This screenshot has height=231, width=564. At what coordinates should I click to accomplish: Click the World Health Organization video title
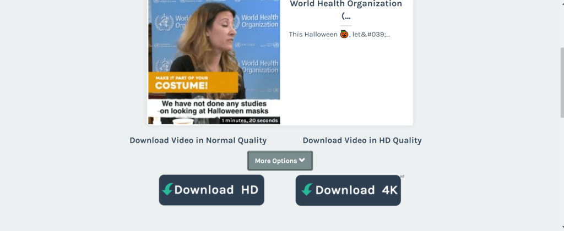(x=346, y=10)
